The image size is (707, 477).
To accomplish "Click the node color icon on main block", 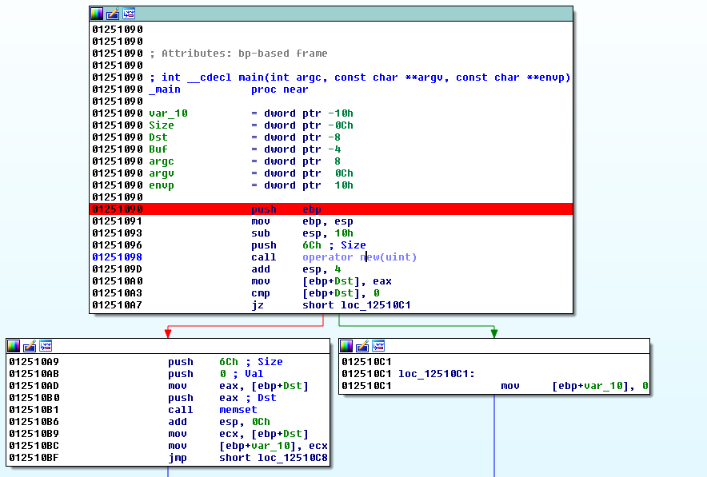I will (97, 14).
